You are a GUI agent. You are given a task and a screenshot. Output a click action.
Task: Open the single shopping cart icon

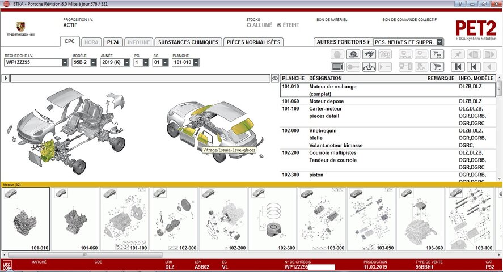[x=437, y=67]
